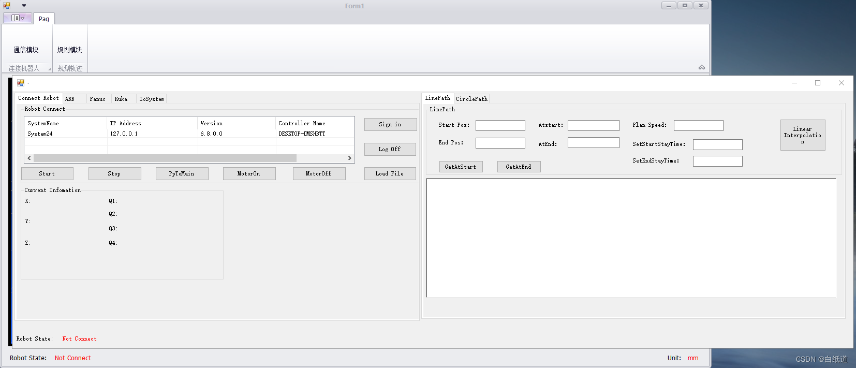Click the robot list scroll right arrow
The image size is (856, 368).
pyautogui.click(x=350, y=158)
